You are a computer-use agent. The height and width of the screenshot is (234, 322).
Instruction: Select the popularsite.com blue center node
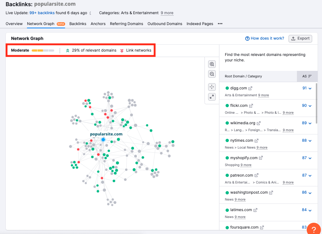click(103, 140)
